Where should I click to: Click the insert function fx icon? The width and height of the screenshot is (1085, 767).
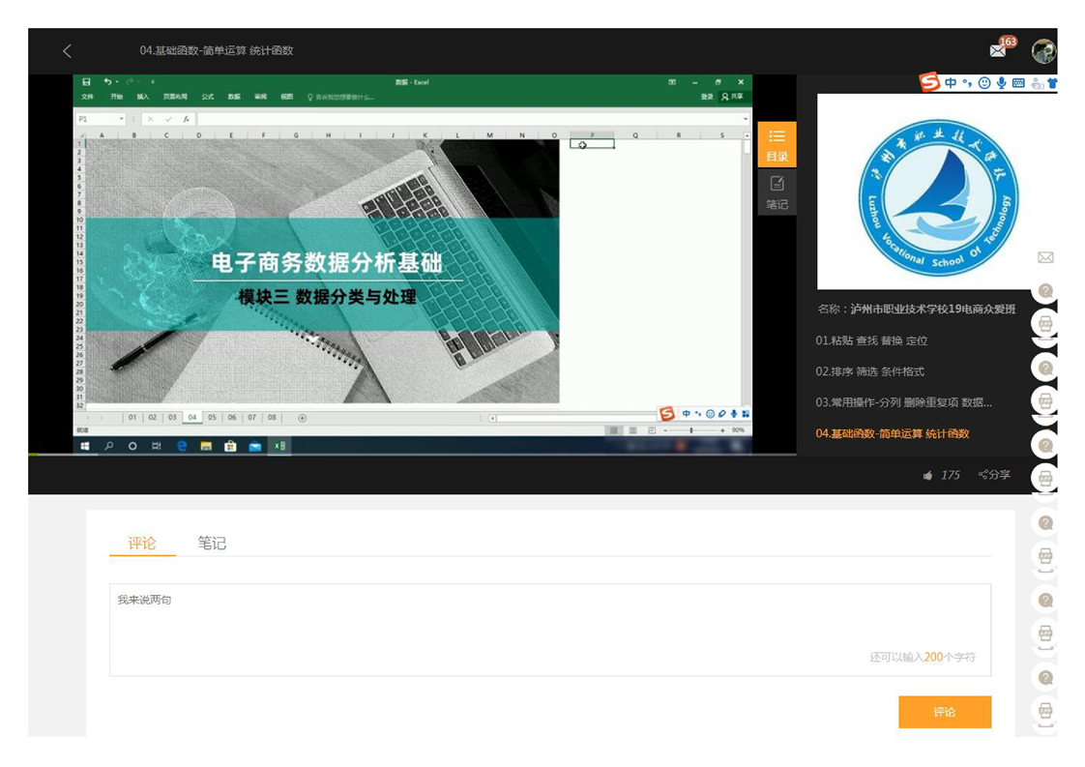tap(186, 119)
